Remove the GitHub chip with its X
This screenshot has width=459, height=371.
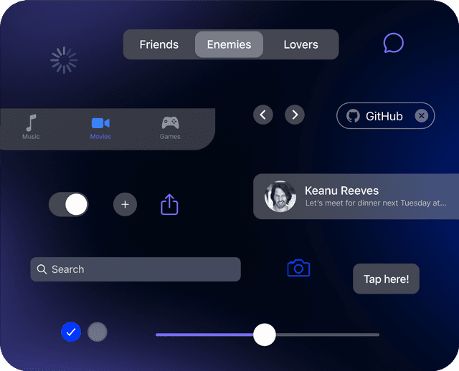pos(422,116)
